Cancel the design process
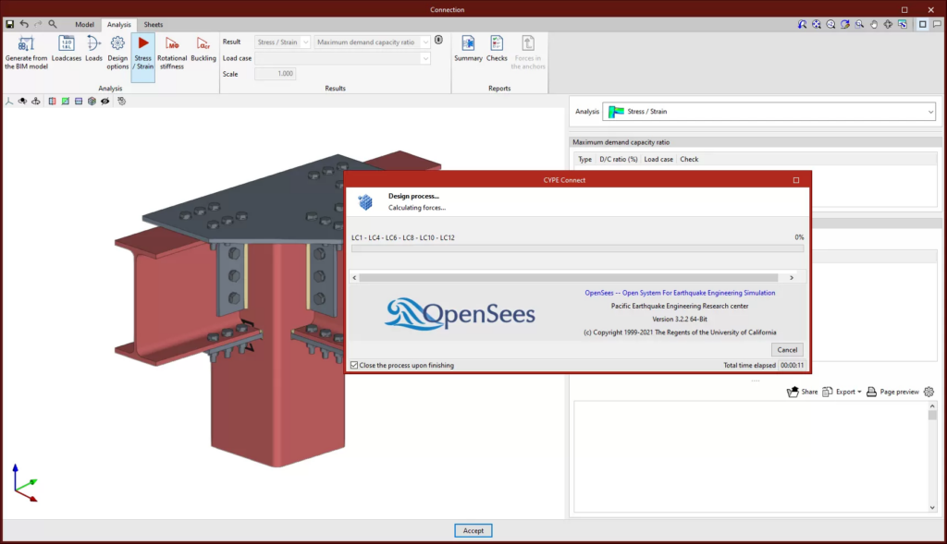Screen dimensions: 947x544 pos(787,350)
